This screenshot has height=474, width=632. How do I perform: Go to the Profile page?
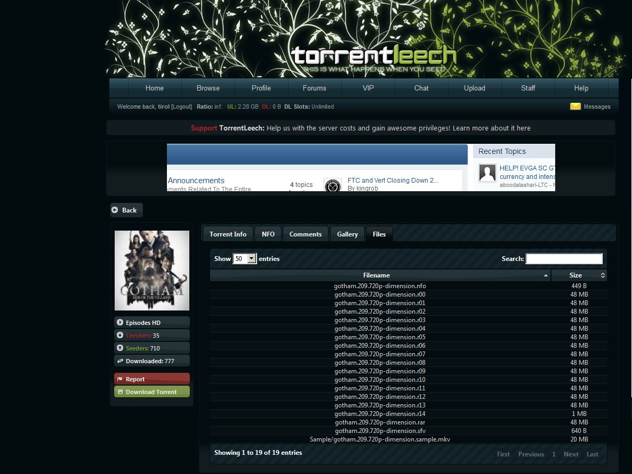[x=261, y=88]
